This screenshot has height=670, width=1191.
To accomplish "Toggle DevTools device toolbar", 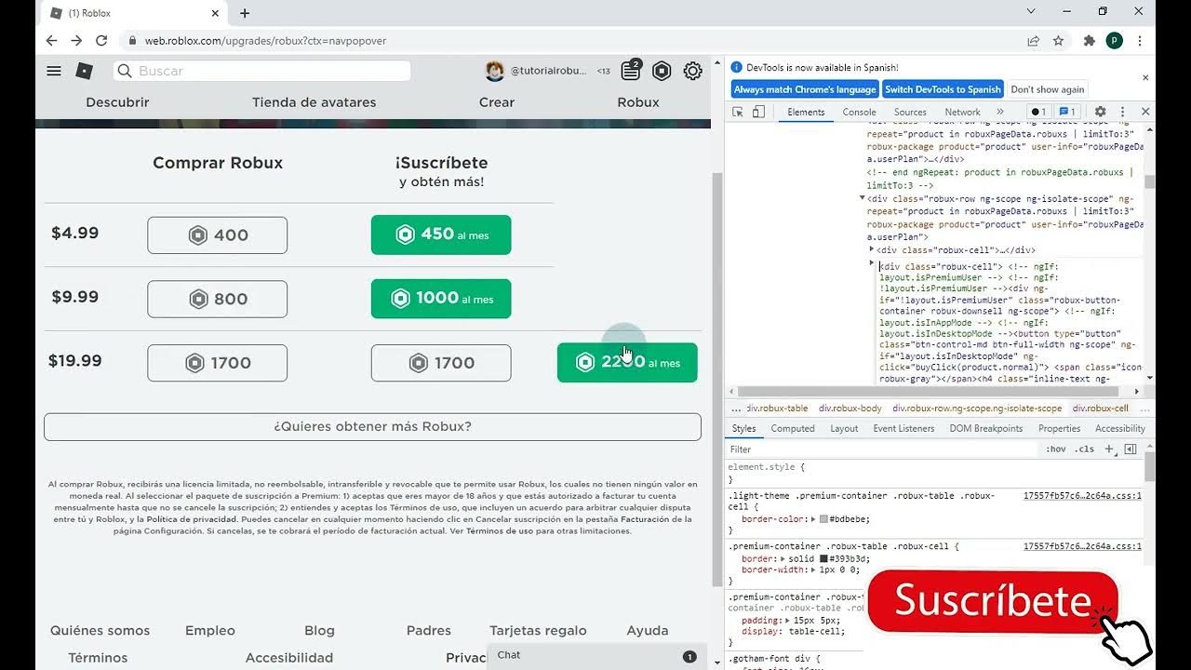I will tap(758, 112).
